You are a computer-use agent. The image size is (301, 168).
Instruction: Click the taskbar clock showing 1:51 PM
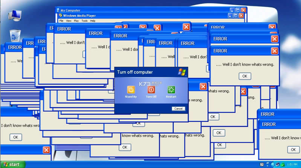coord(292,165)
